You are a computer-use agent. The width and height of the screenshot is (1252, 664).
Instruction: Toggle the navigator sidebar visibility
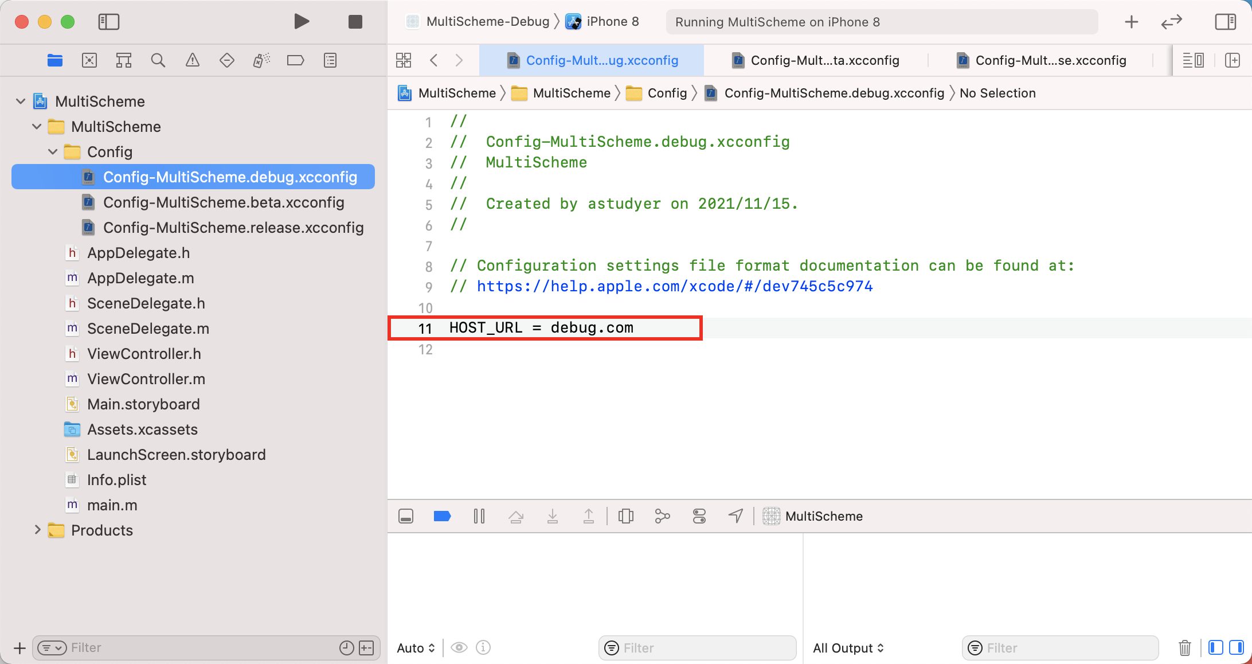tap(108, 22)
